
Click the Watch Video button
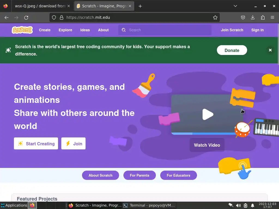(x=207, y=145)
